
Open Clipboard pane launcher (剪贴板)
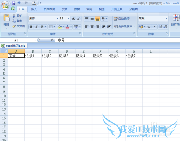point(25,34)
